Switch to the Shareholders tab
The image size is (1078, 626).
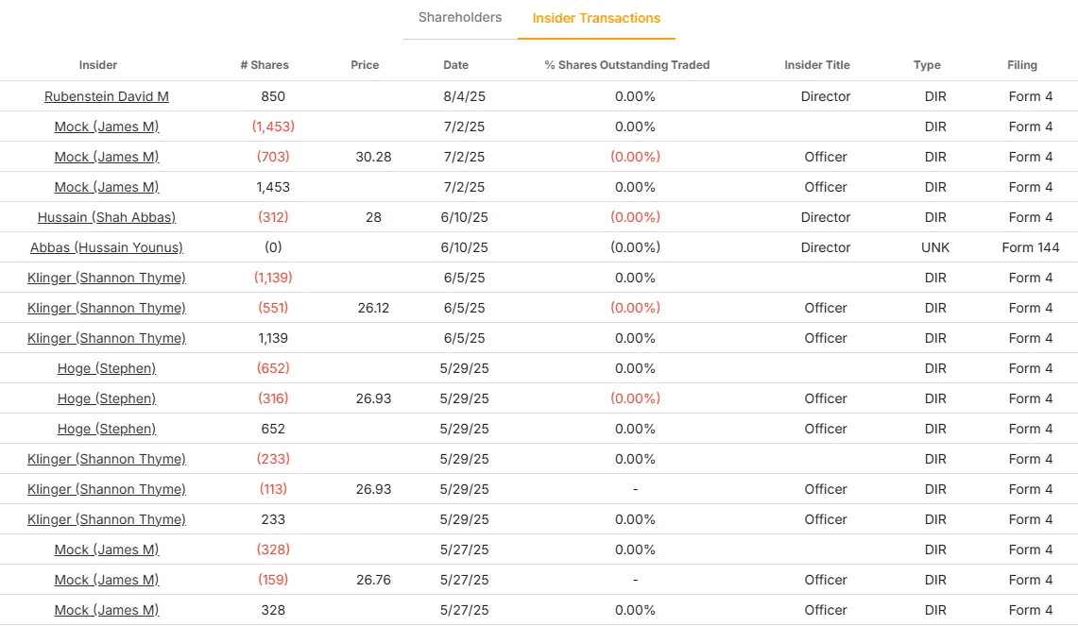click(x=460, y=18)
